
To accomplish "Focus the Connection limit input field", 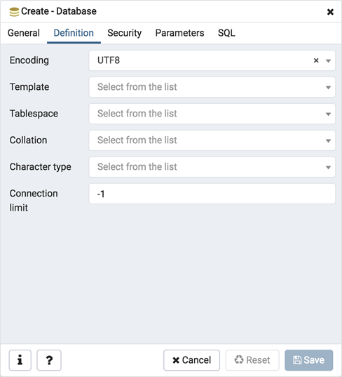I will click(x=212, y=194).
